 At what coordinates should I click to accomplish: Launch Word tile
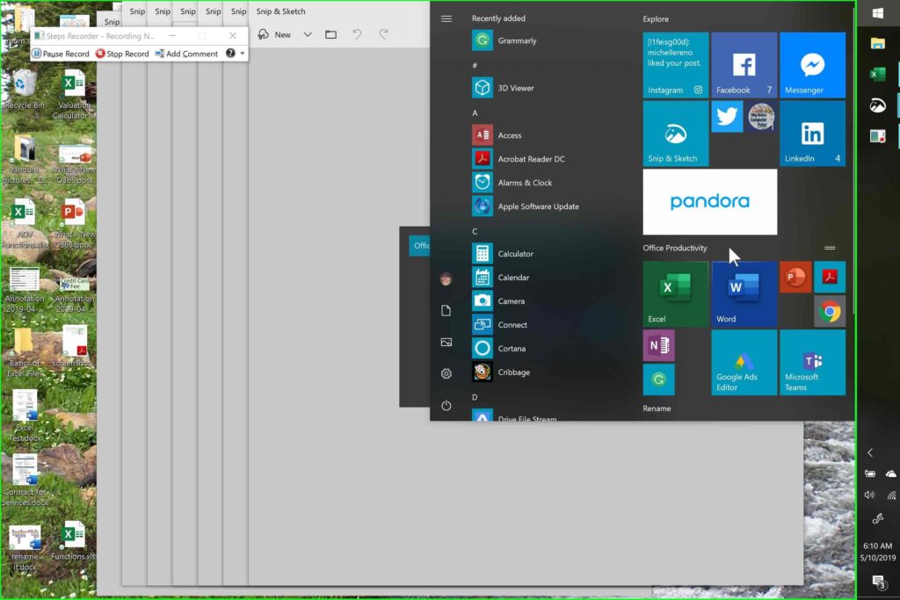744,294
